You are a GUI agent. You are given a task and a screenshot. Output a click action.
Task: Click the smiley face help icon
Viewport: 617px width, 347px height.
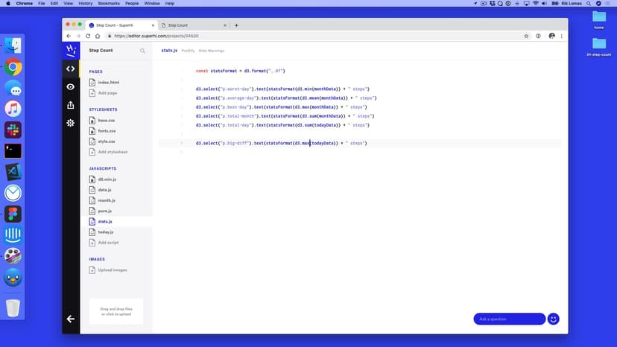point(553,319)
